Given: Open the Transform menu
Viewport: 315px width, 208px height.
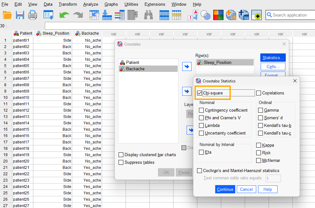Looking at the screenshot, I should pyautogui.click(x=68, y=4).
